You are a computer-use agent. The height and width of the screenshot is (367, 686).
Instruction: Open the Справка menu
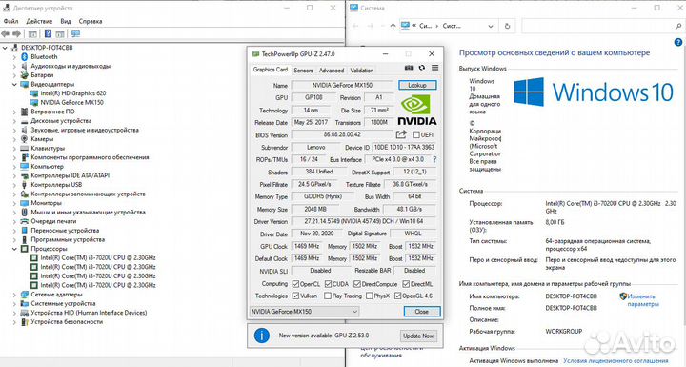91,21
